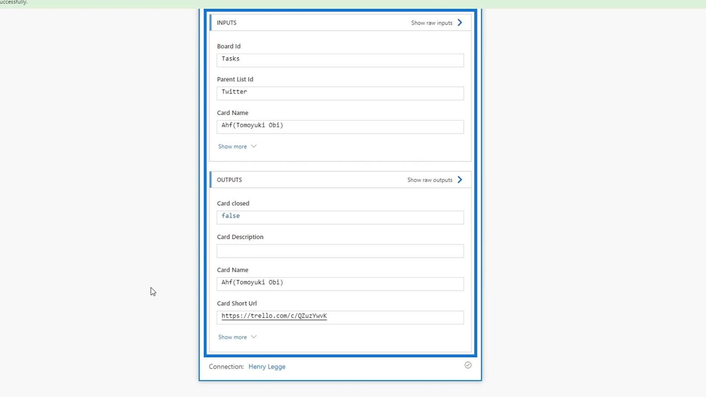Click the Connection: label text
The image size is (706, 397).
click(226, 367)
